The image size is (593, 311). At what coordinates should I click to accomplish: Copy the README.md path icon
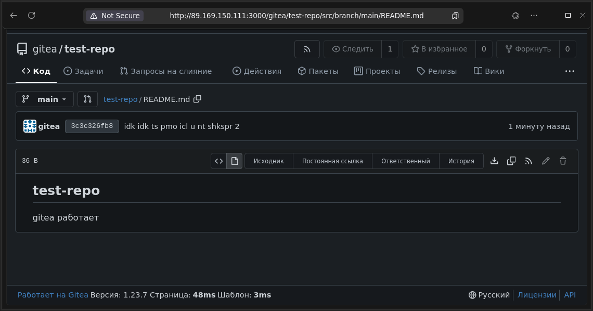[197, 99]
